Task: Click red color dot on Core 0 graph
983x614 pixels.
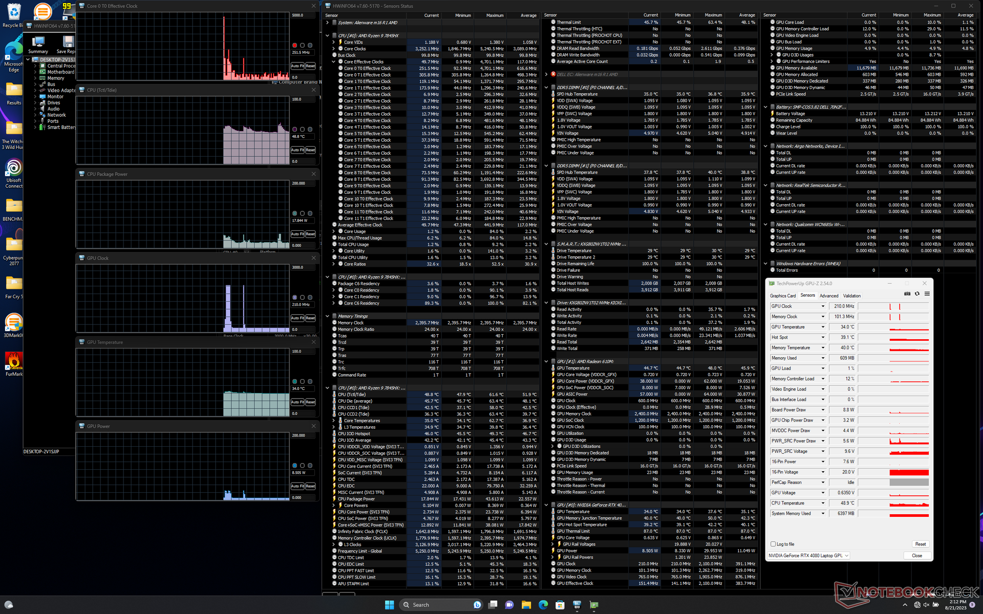Action: pos(294,46)
